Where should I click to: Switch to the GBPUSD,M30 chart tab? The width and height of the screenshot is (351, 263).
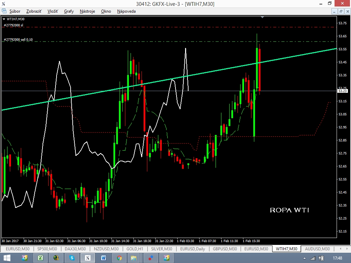point(225,249)
